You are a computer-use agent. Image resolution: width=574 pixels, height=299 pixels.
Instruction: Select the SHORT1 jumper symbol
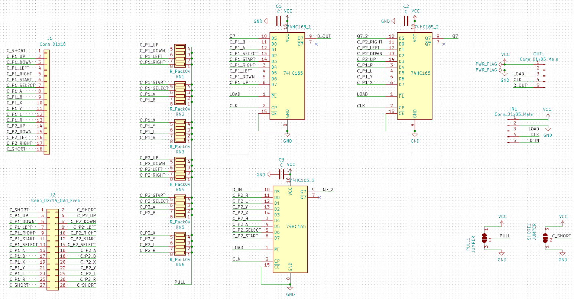(545, 238)
